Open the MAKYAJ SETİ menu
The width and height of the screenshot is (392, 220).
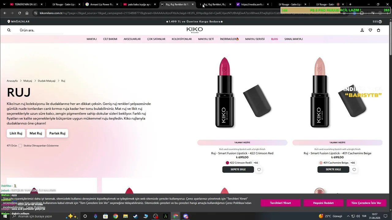[206, 39]
